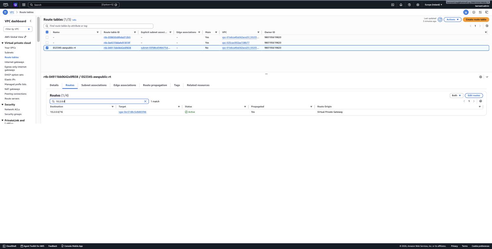
Task: Toggle the select-all route tables checkbox
Action: click(x=47, y=32)
